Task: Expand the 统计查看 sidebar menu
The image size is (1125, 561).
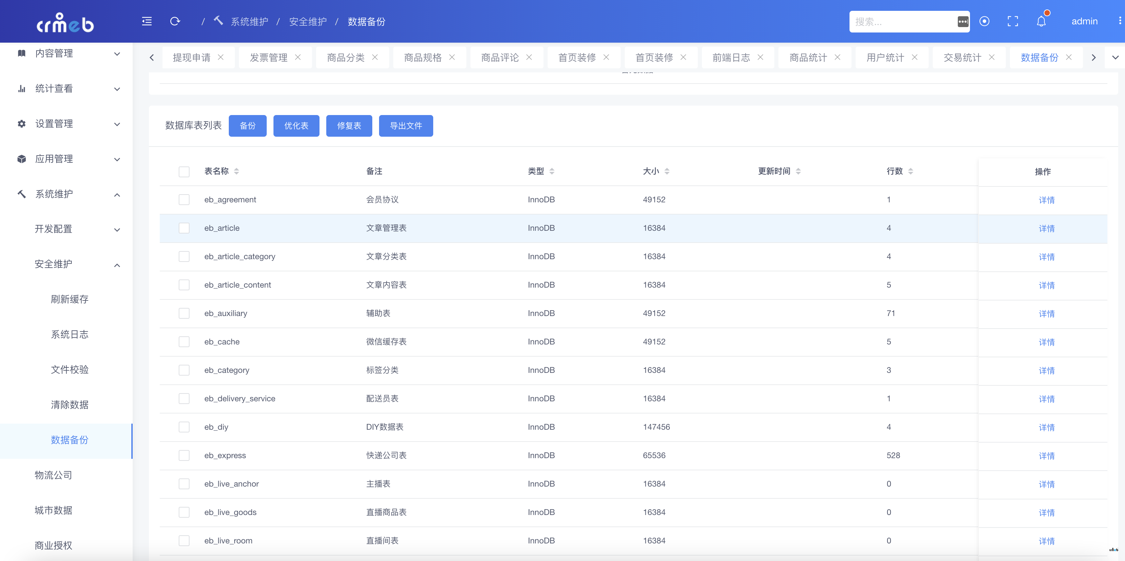Action: (x=66, y=89)
